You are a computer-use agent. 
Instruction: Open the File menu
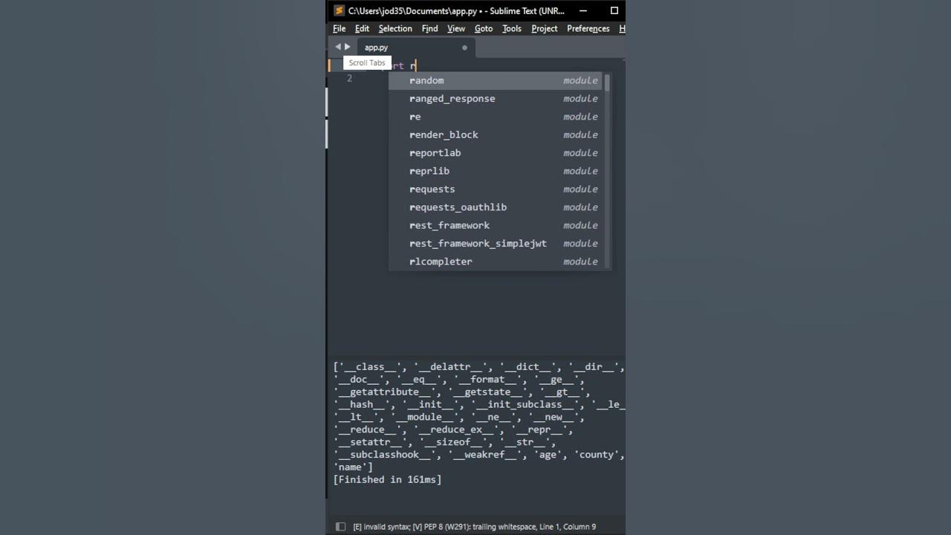tap(340, 28)
